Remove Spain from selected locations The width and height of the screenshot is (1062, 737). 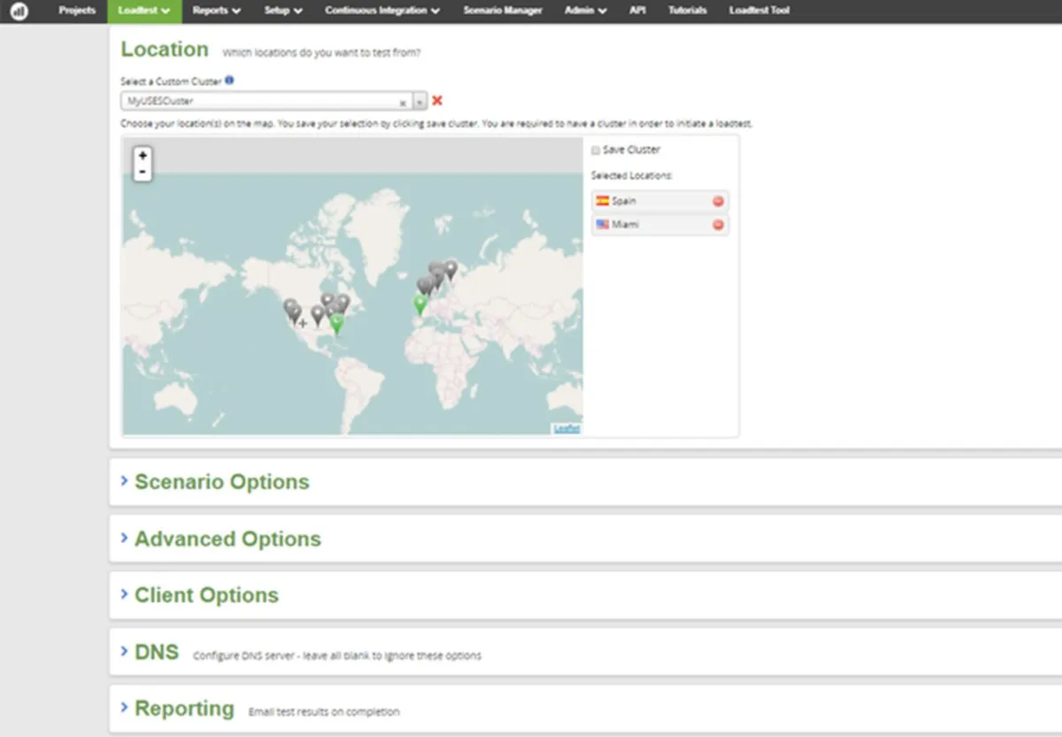pyautogui.click(x=718, y=202)
